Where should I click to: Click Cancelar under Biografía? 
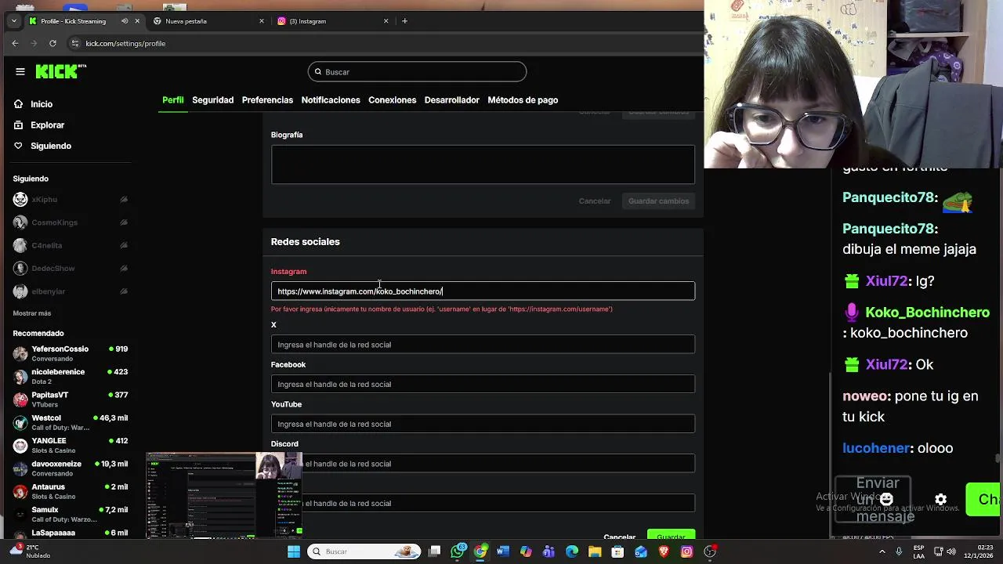click(595, 201)
